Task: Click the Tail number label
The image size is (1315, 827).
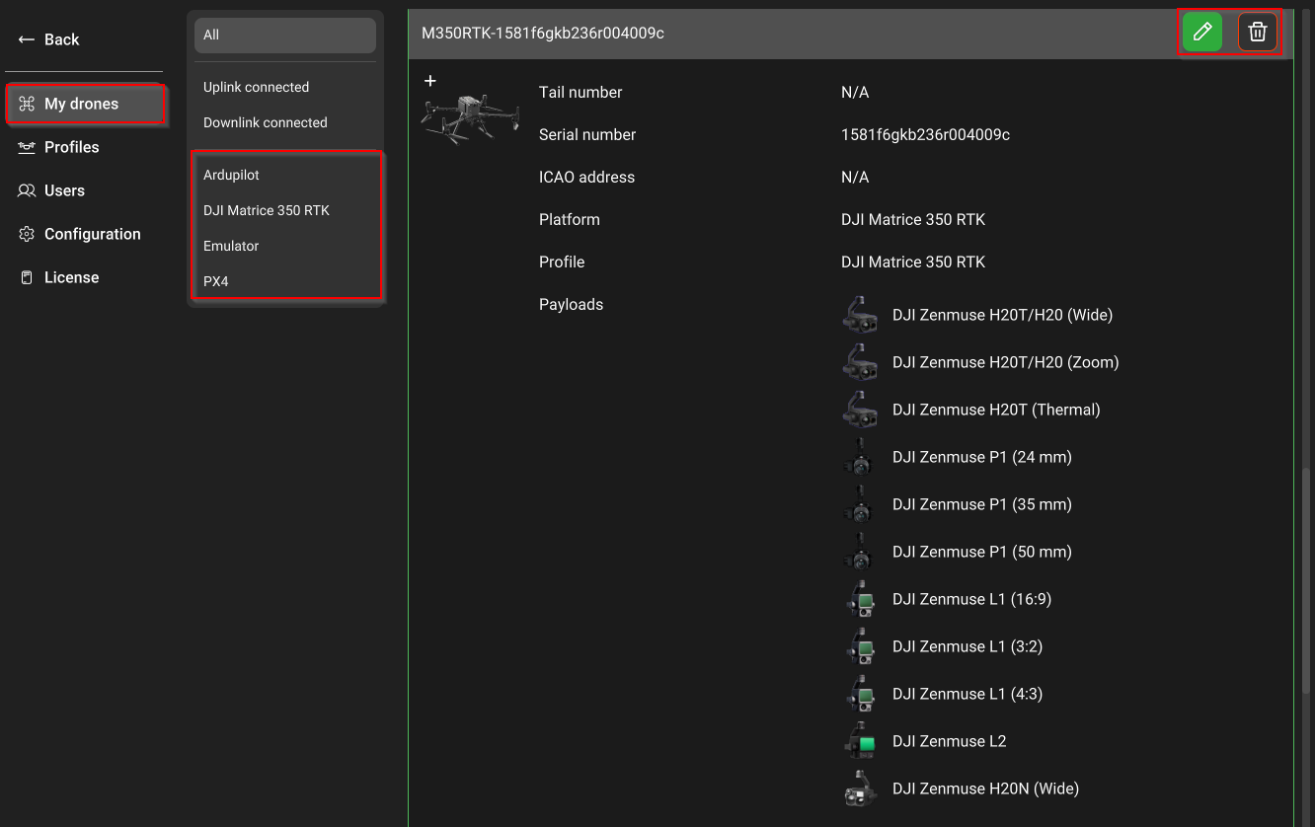Action: tap(580, 92)
